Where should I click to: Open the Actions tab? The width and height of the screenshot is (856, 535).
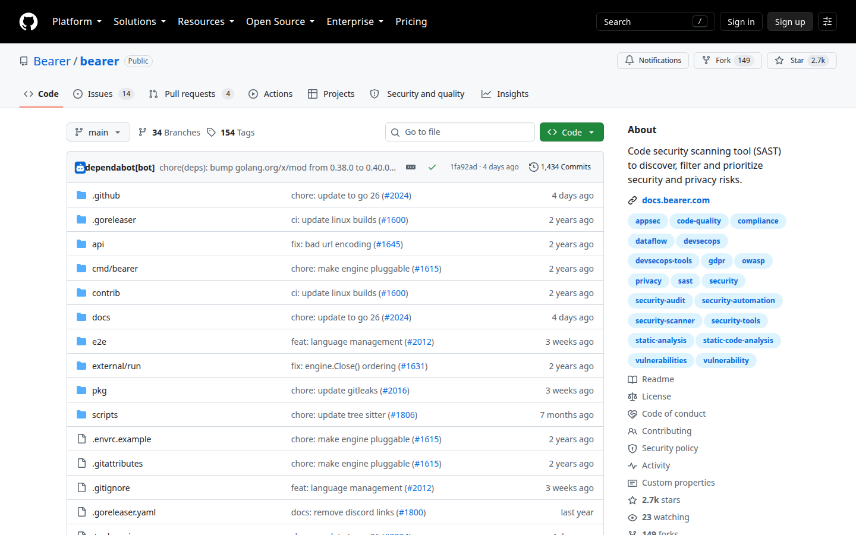click(x=270, y=94)
